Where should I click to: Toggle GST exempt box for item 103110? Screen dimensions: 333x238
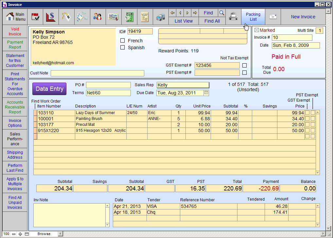307,113
